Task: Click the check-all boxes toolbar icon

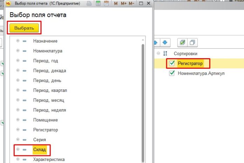Action: [182, 42]
